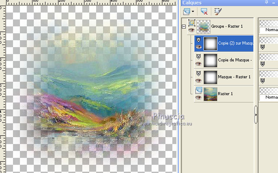Select the Groupe - Raster 1 layer name

227,26
